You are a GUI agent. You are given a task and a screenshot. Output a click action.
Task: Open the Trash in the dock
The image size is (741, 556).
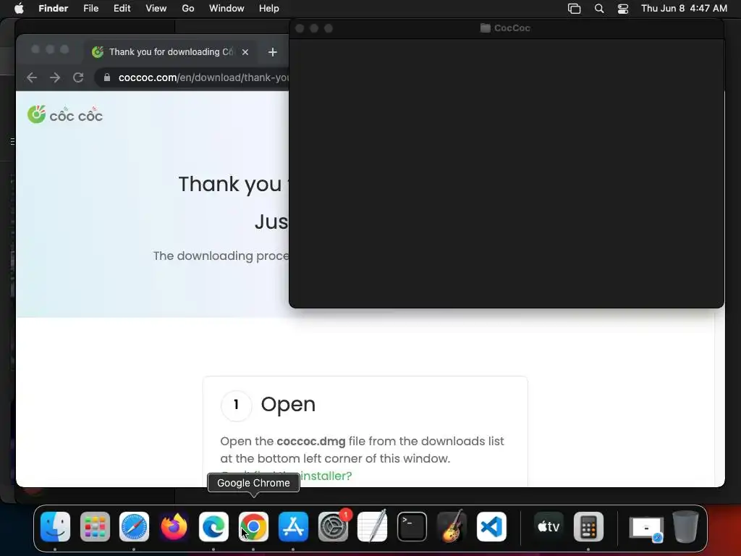pyautogui.click(x=686, y=526)
